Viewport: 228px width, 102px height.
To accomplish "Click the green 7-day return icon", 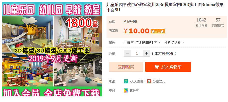I will pos(126,81).
